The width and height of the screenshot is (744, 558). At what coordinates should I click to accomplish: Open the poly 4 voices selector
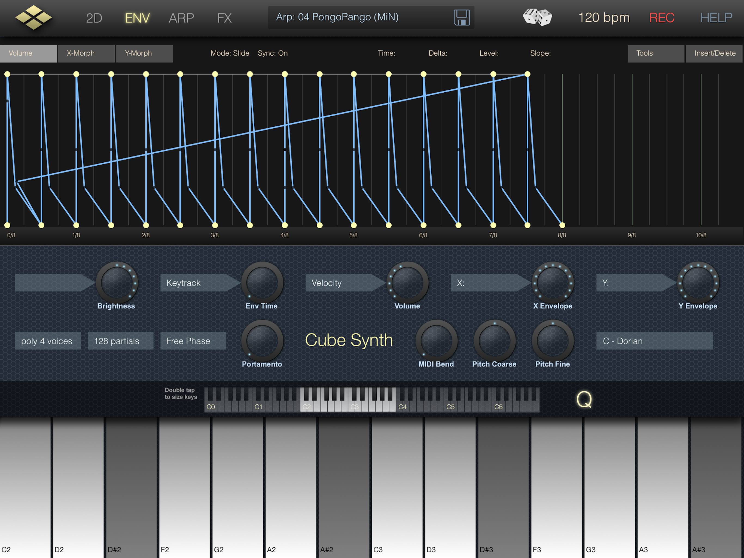(48, 341)
